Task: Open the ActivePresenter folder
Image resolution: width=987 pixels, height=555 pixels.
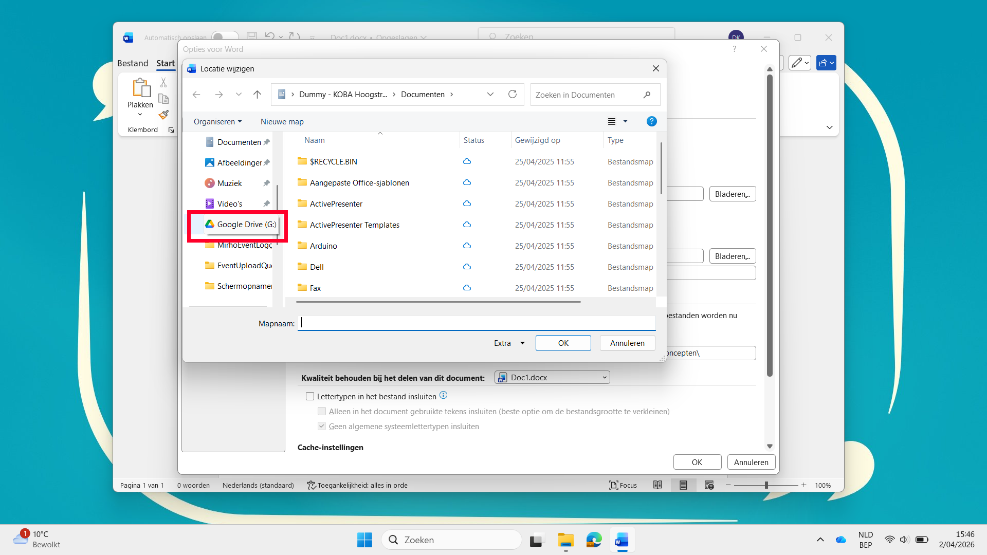Action: [336, 204]
